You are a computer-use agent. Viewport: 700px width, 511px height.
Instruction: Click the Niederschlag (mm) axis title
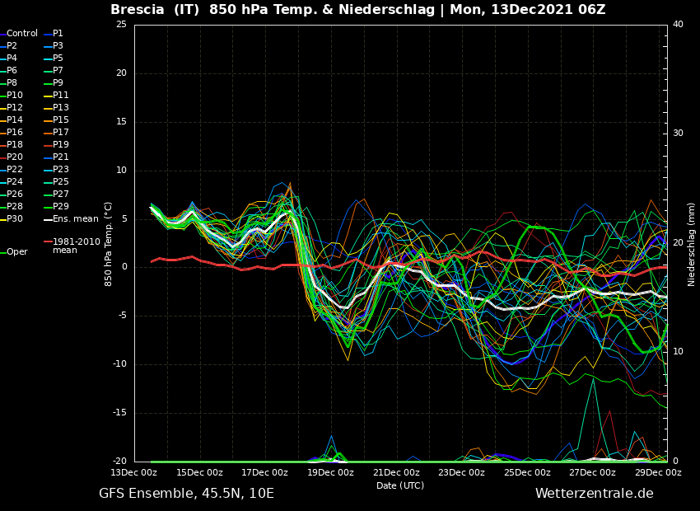point(691,244)
